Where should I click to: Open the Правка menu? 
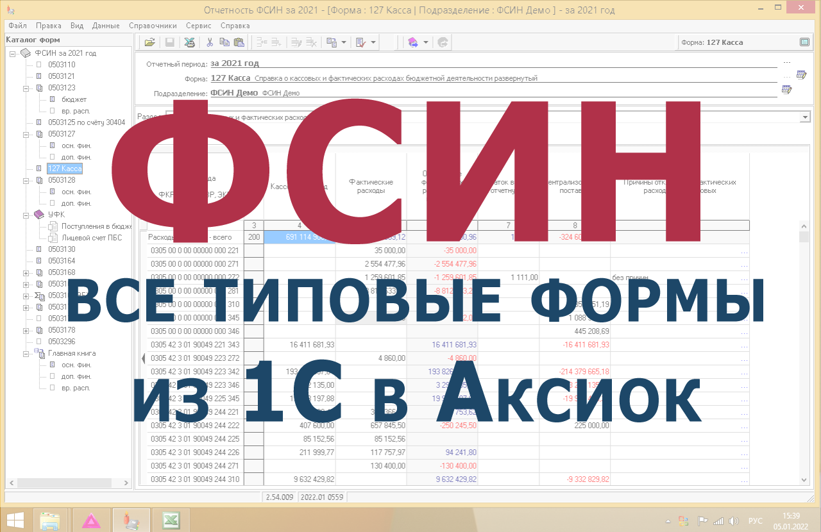(49, 26)
